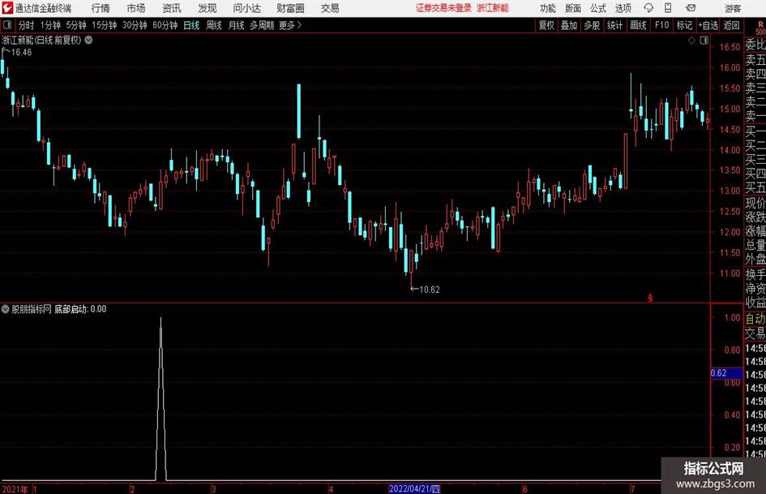Switch to 1分钟 period tab
The image size is (766, 494).
click(x=50, y=25)
